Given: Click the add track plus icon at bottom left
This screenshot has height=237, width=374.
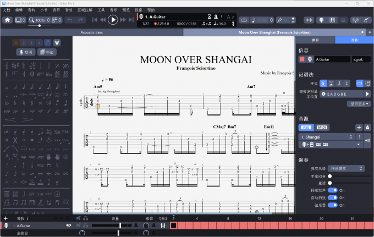Looking at the screenshot, I should [x=5, y=218].
